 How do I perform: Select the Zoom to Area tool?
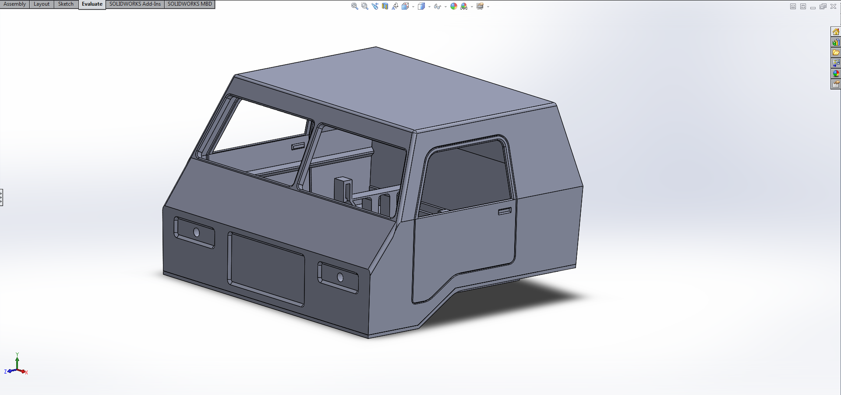[x=364, y=6]
